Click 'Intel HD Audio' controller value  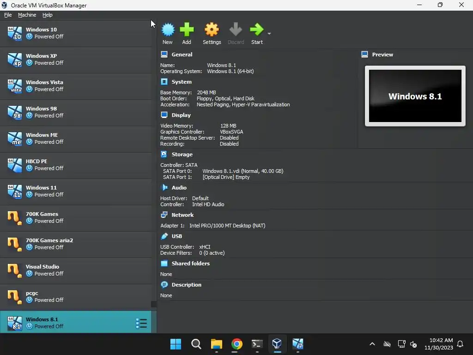pyautogui.click(x=208, y=204)
